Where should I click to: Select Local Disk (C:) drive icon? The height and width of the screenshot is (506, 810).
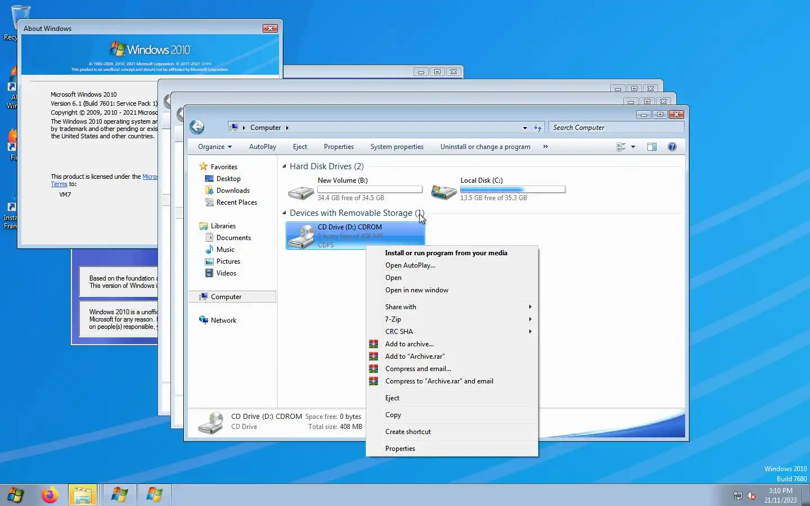[444, 192]
